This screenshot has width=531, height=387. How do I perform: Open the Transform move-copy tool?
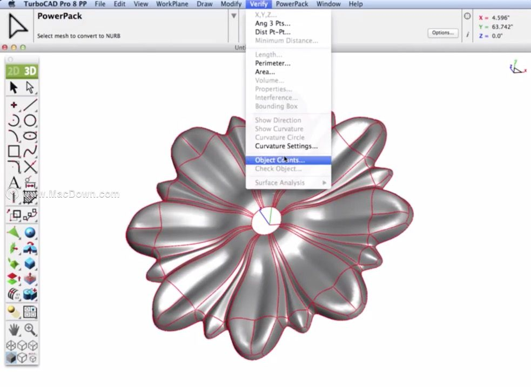[x=14, y=214]
